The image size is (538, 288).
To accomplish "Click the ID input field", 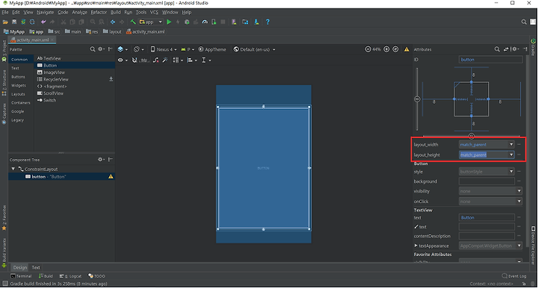I will (491, 60).
